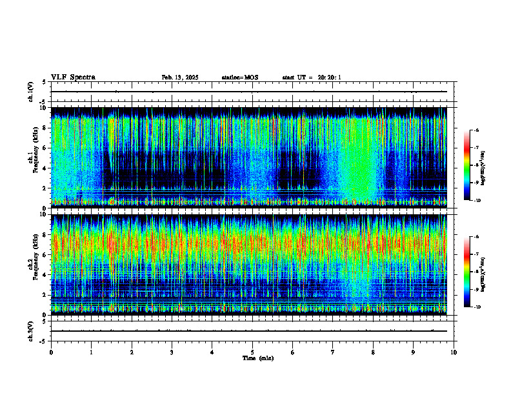This screenshot has width=511, height=395.
Task: Click the "-6" label on ch.1 colorbar
Action: 476,130
